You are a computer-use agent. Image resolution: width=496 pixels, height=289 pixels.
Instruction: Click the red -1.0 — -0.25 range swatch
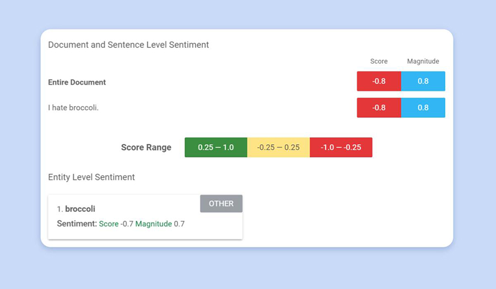click(341, 148)
